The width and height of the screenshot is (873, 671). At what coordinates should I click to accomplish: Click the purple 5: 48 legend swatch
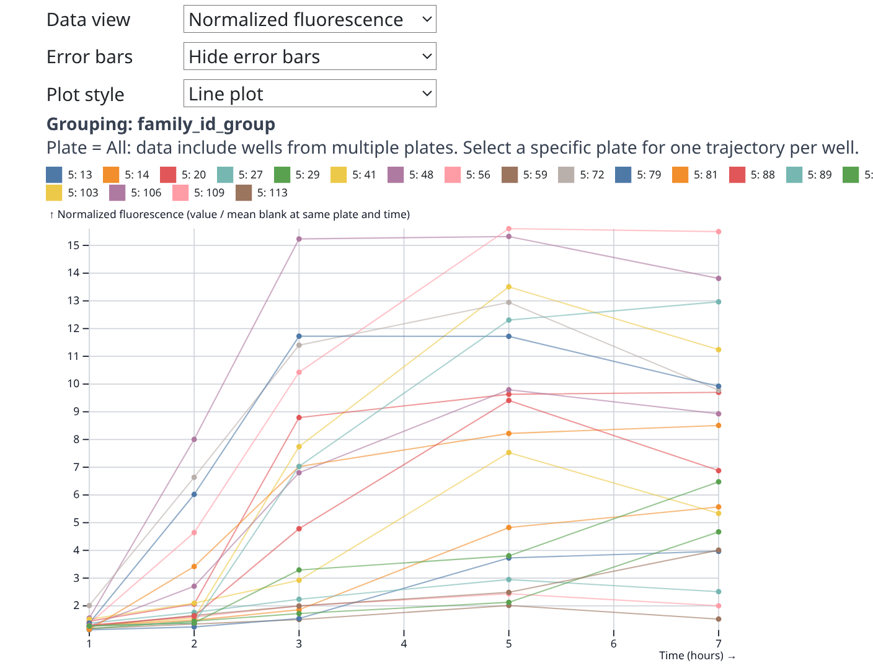tap(396, 175)
